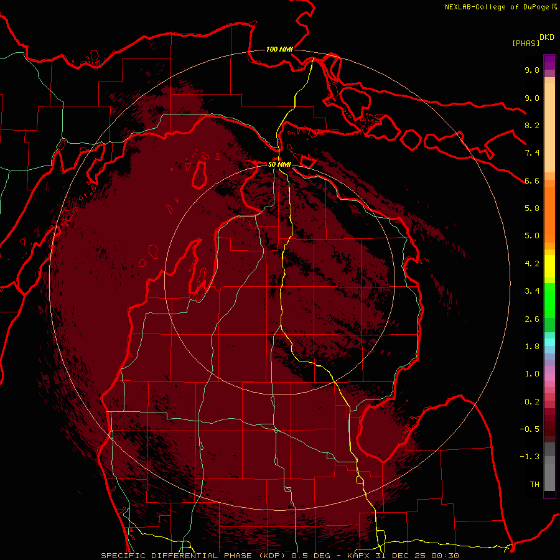Screen dimensions: 560x560
Task: Click the -1.3 scale label
Action: (530, 457)
